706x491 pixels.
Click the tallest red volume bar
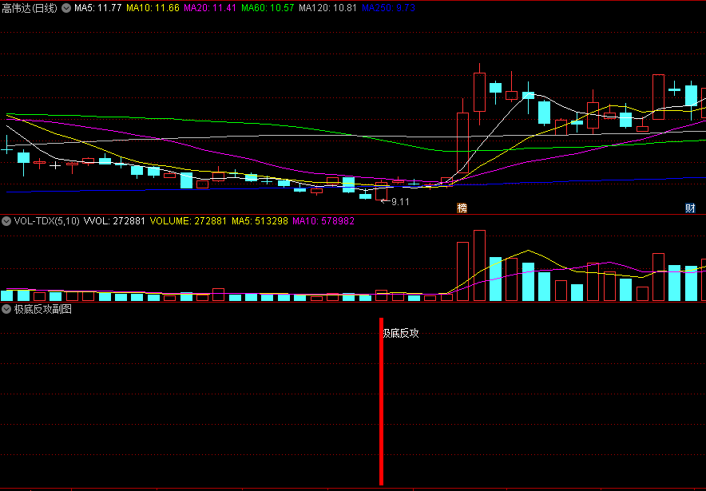pos(479,266)
